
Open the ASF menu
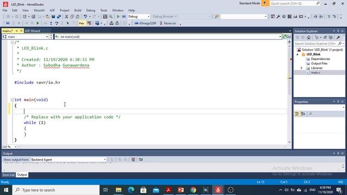pyautogui.click(x=52, y=10)
